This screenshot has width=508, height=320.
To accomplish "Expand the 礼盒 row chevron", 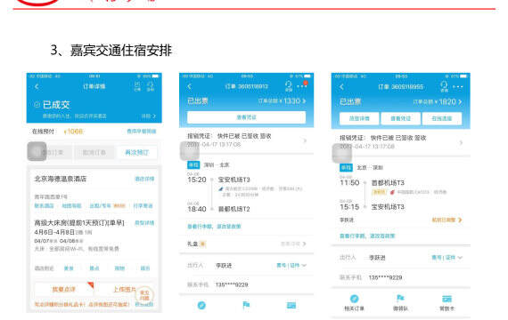I will point(304,244).
